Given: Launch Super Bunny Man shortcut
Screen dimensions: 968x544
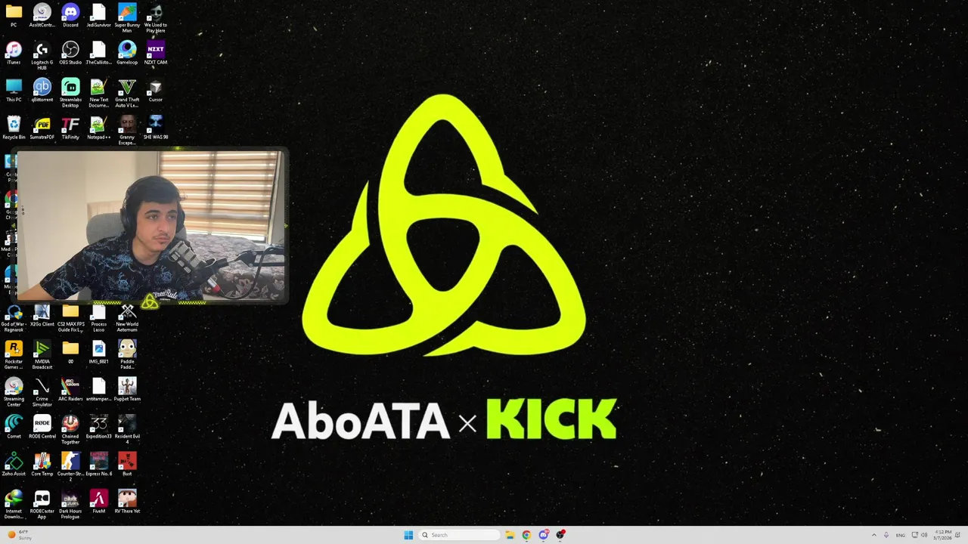Looking at the screenshot, I should pyautogui.click(x=127, y=18).
